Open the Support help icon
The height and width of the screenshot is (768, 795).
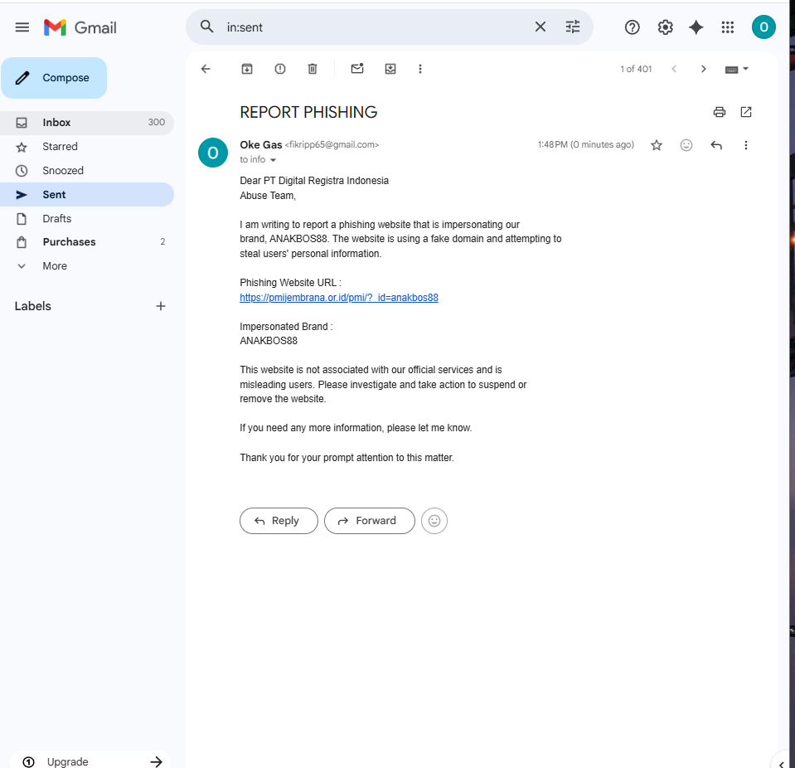click(632, 27)
